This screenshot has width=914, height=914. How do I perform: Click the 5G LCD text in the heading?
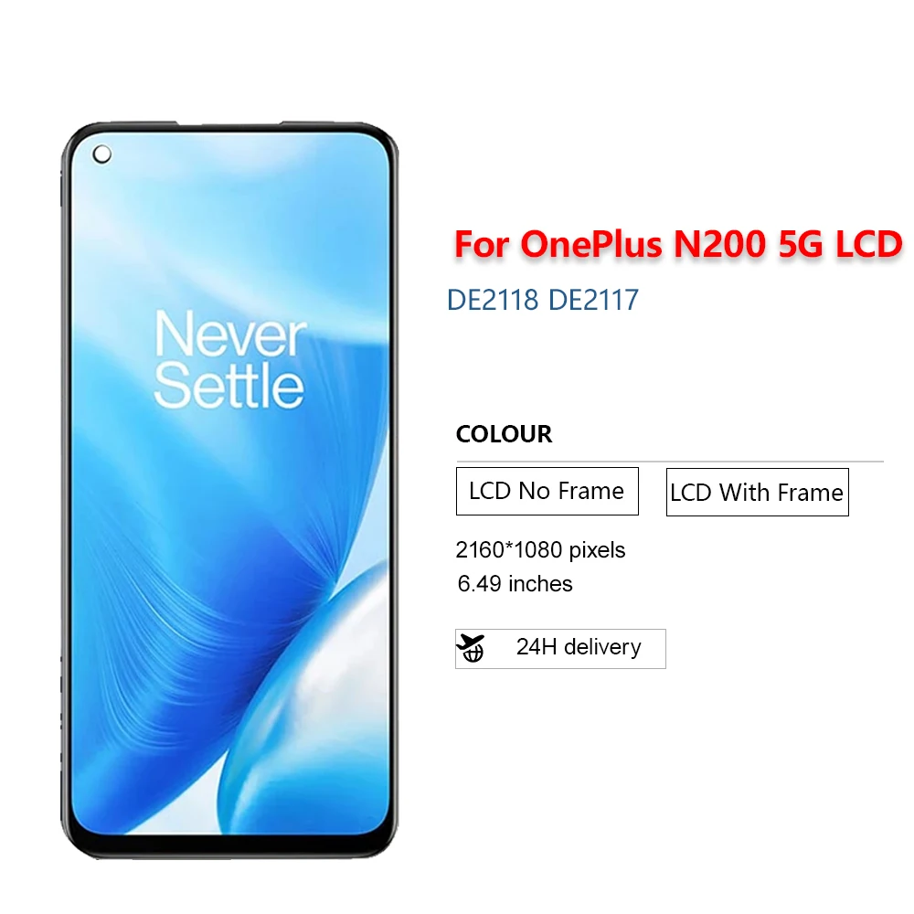tap(840, 243)
